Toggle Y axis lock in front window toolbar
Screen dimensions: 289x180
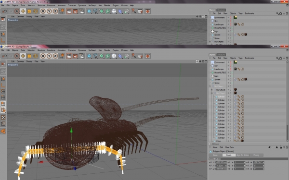point(49,56)
